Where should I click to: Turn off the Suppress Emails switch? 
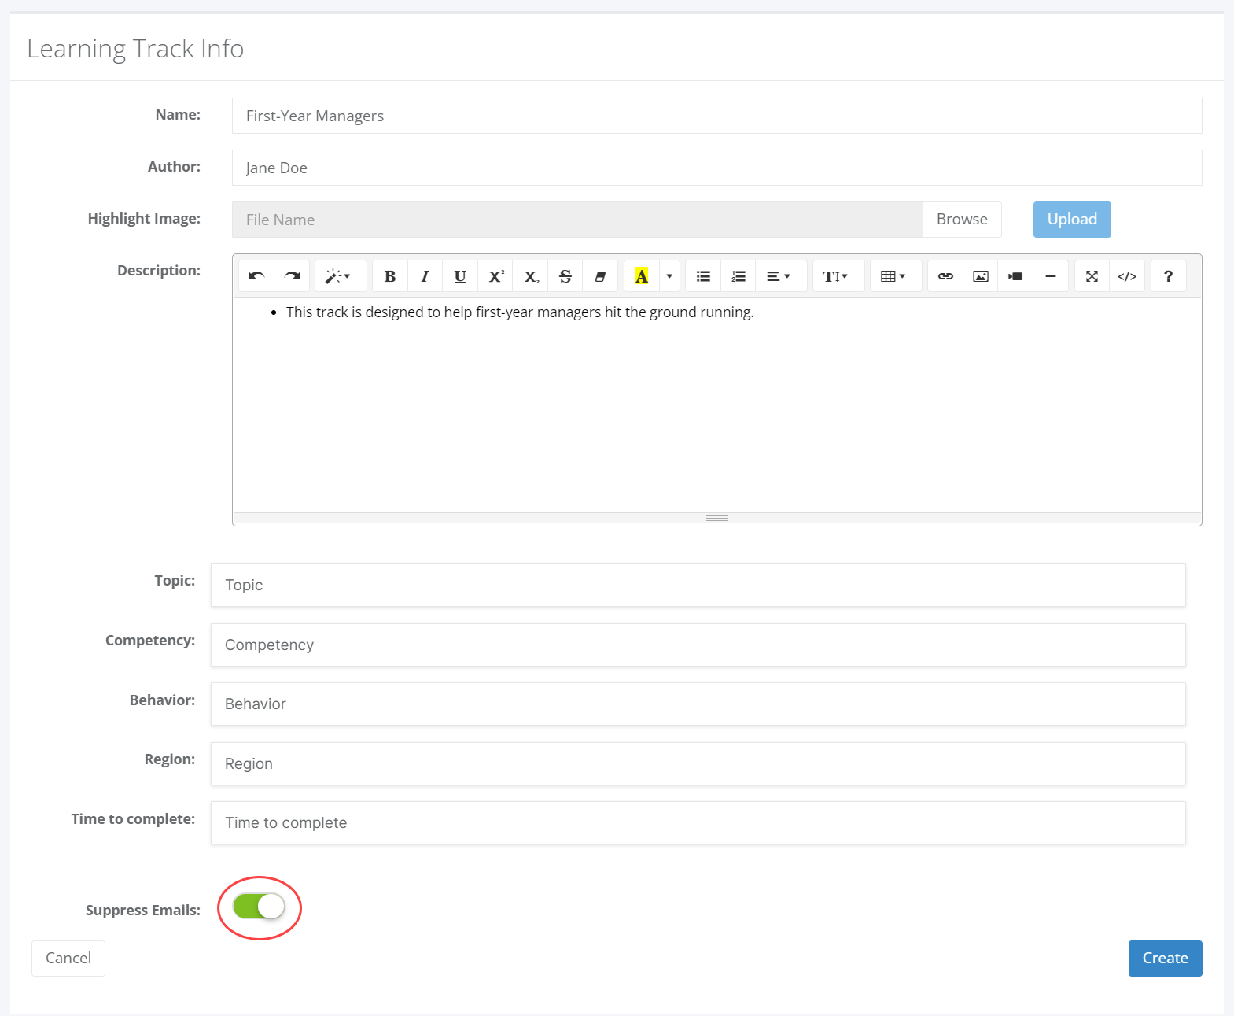260,907
